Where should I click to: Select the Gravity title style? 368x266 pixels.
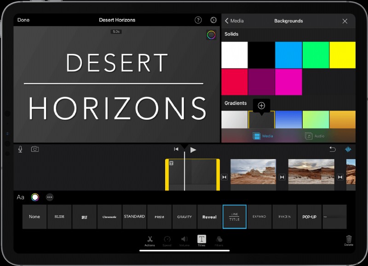tap(184, 216)
